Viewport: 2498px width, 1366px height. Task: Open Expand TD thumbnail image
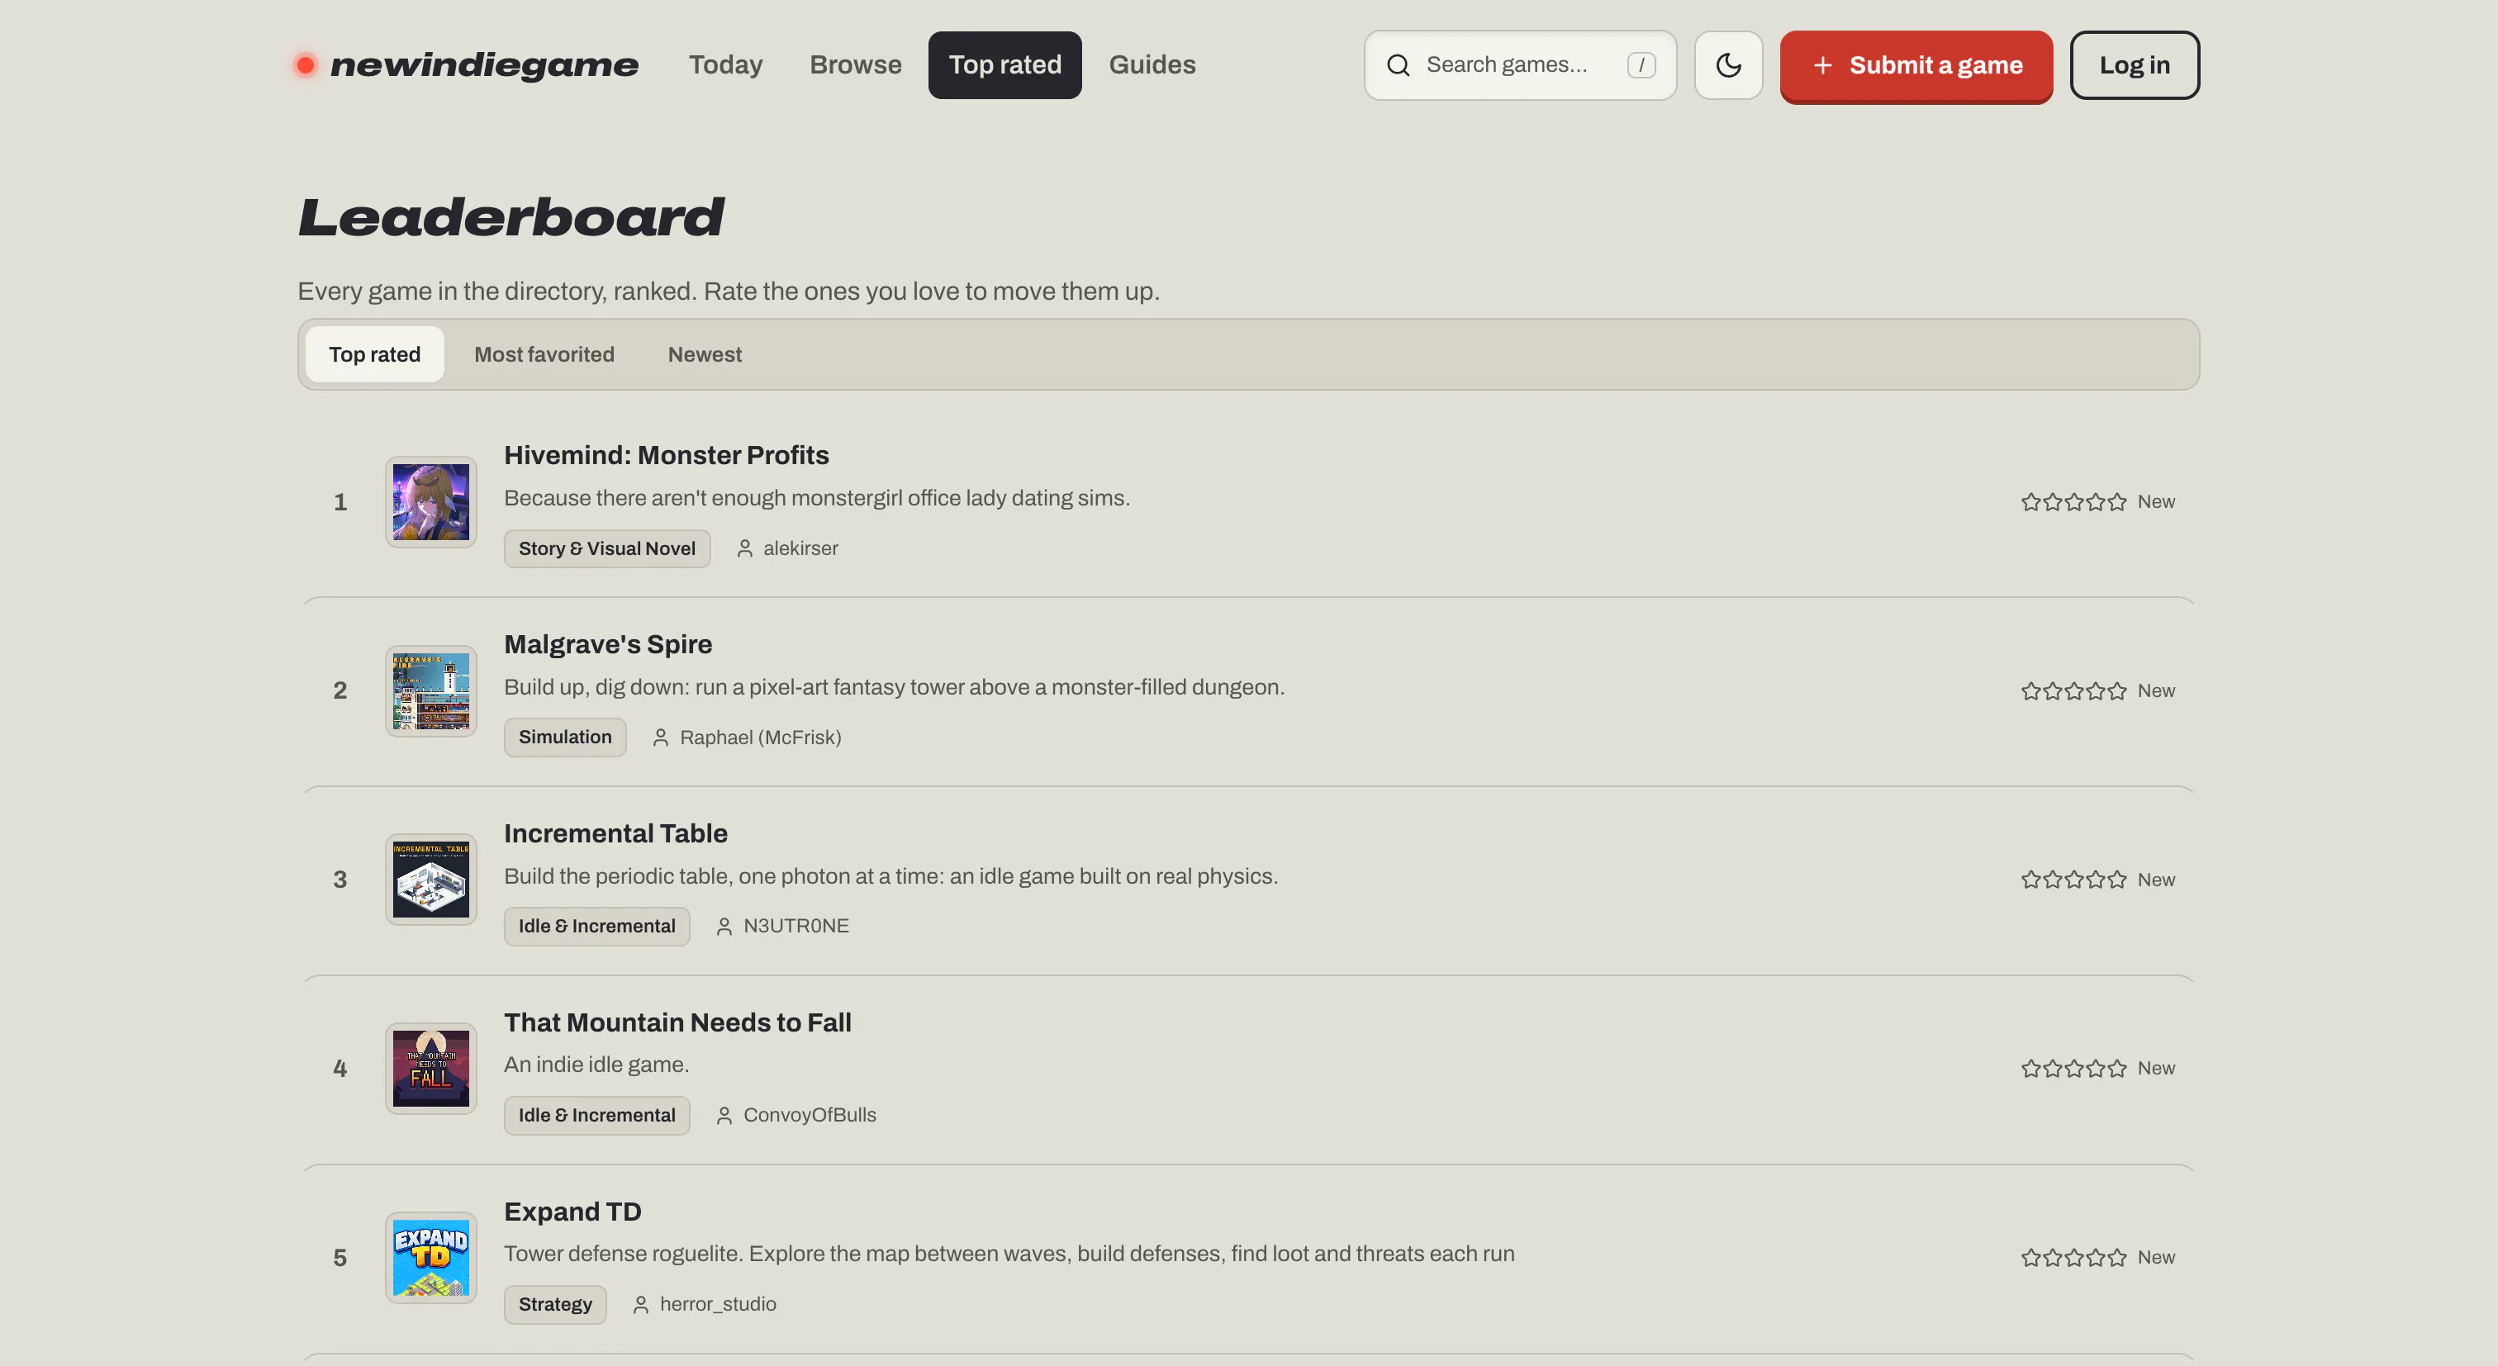pyautogui.click(x=430, y=1258)
